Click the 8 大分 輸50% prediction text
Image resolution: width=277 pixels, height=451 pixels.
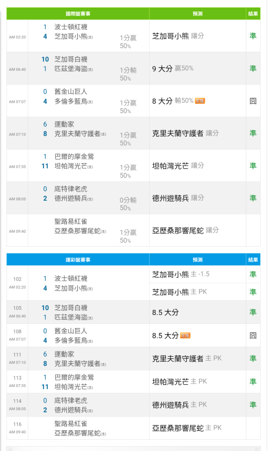point(173,101)
